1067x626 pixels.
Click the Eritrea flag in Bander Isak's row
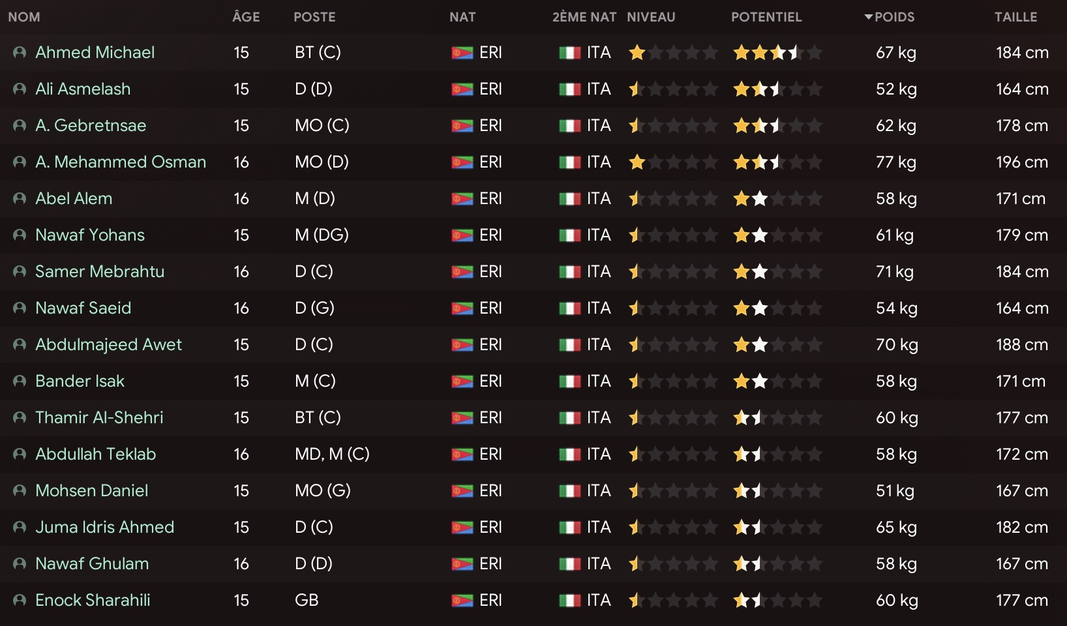[x=462, y=381]
